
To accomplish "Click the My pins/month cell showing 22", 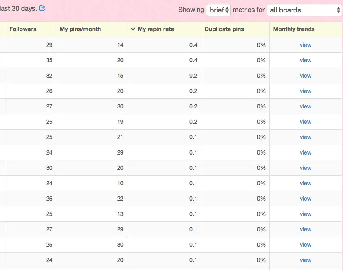I will [x=92, y=199].
